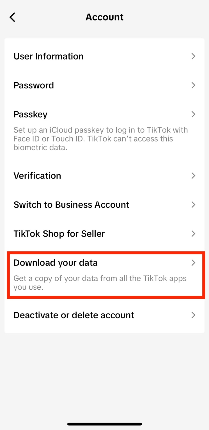
Task: Select the chevron beside Passkey
Action: pos(193,114)
